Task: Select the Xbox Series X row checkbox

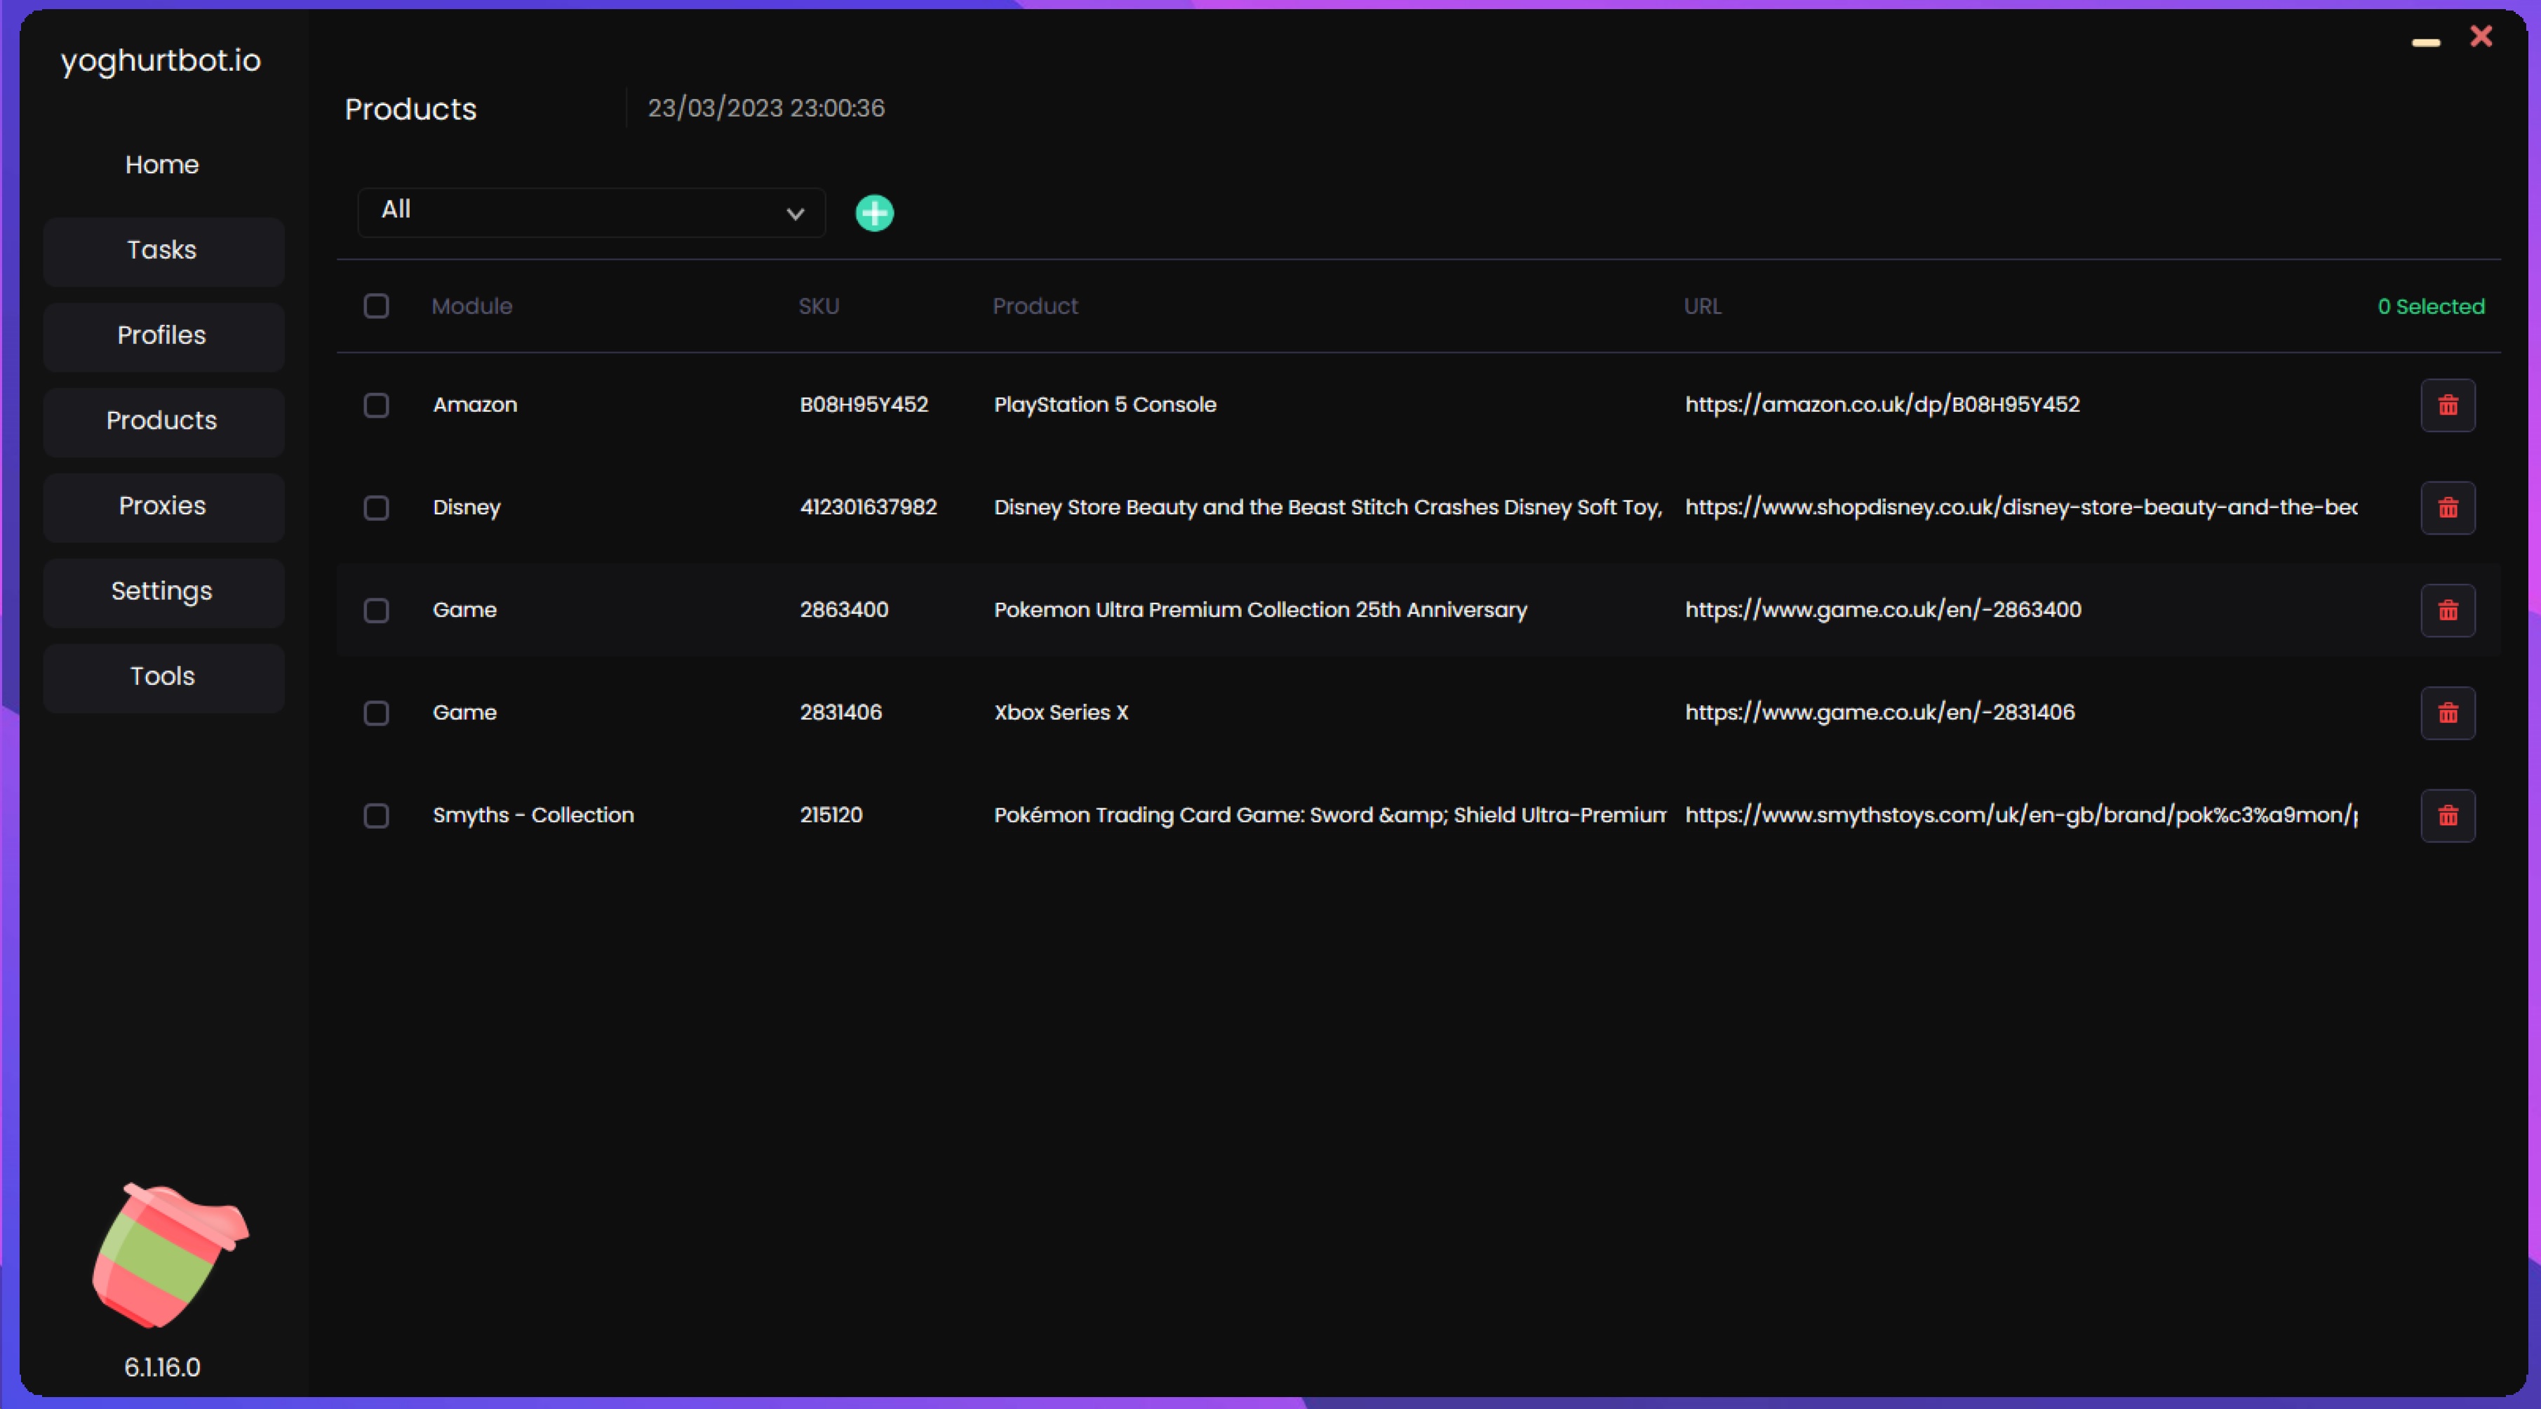Action: coord(376,714)
